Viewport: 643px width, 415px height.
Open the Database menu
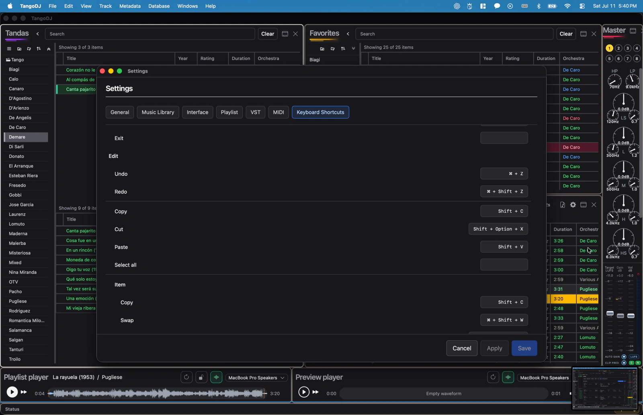[x=159, y=6]
